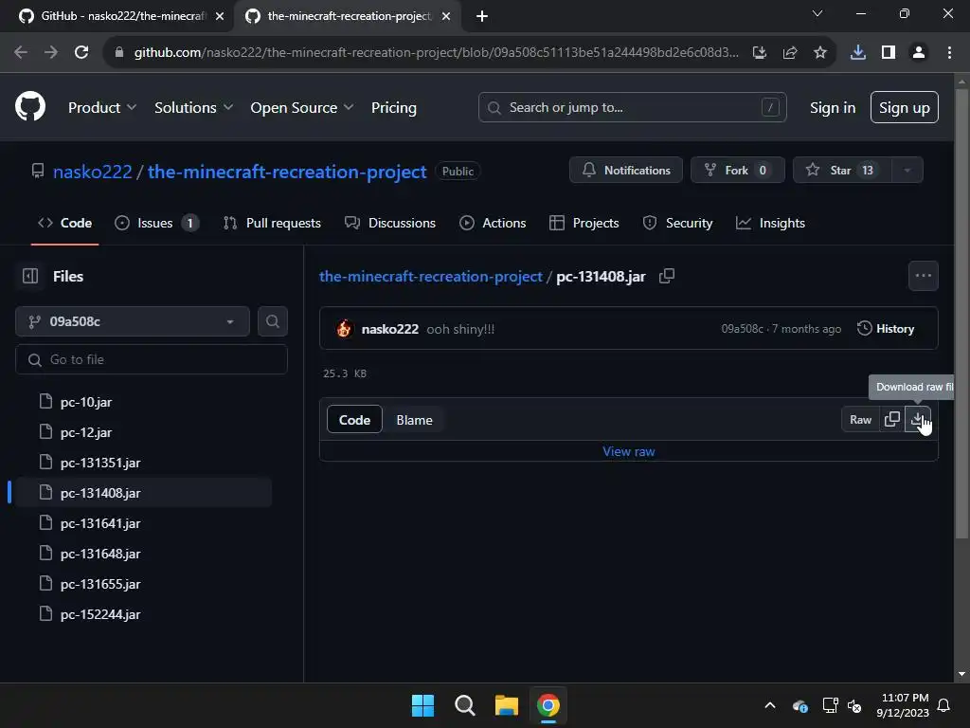The height and width of the screenshot is (728, 970).
Task: Open the Actions tab
Action: click(493, 223)
